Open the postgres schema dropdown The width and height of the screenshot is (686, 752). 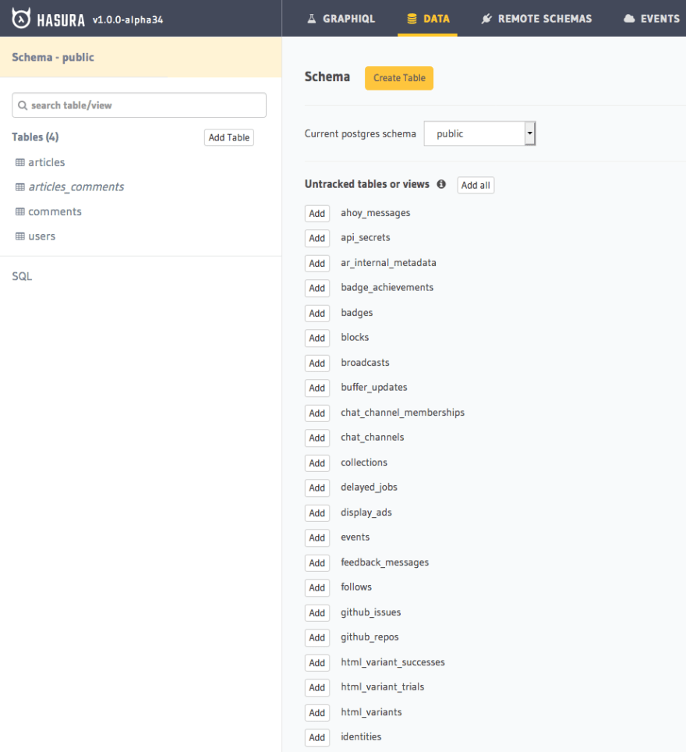(479, 133)
